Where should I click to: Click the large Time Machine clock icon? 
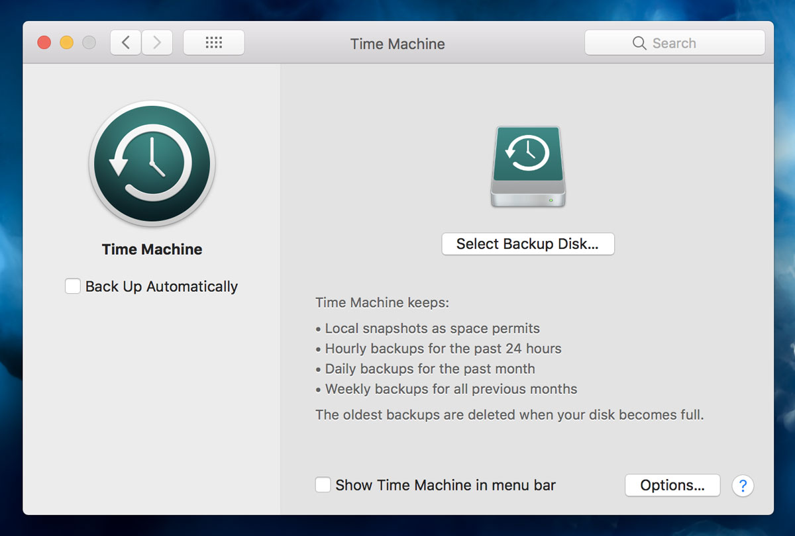152,163
